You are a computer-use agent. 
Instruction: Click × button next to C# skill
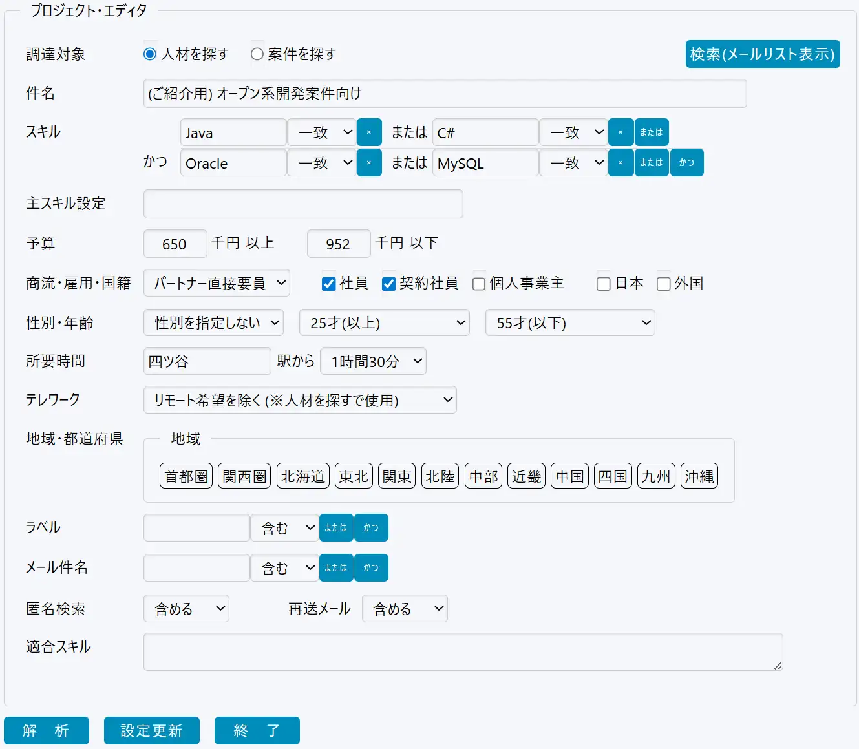(x=620, y=132)
